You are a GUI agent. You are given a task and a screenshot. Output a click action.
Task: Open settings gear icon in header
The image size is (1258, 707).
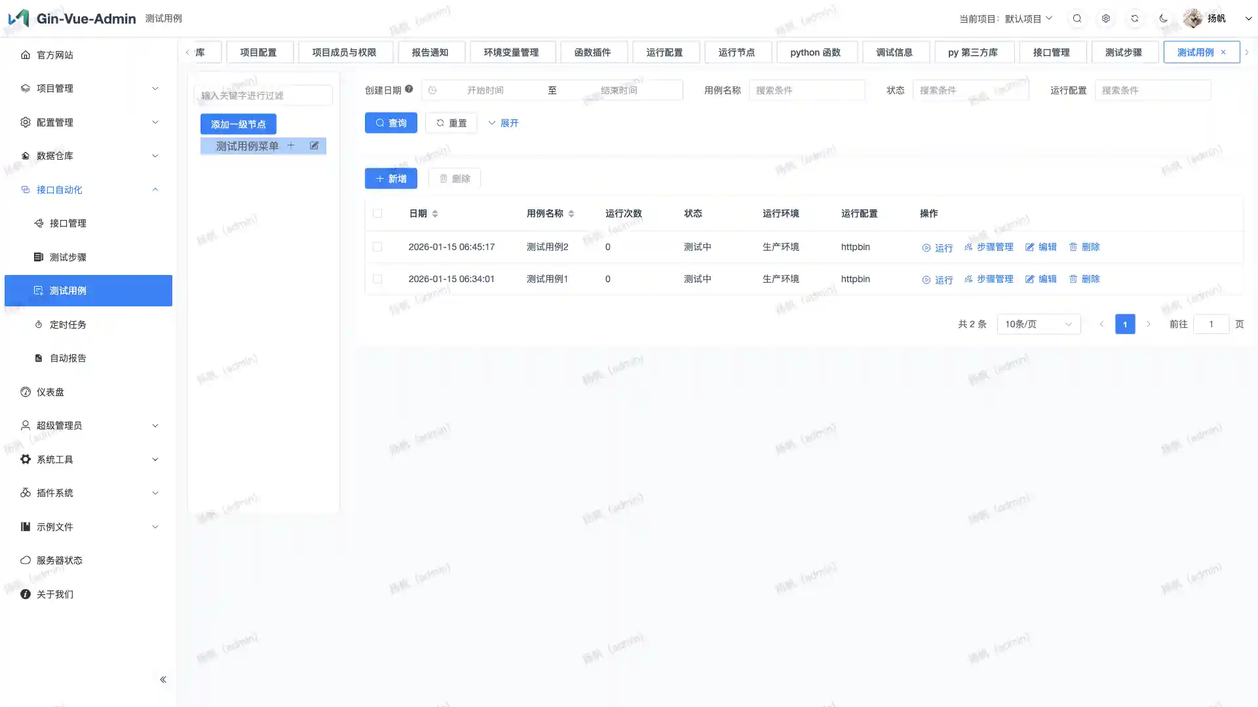1106,18
